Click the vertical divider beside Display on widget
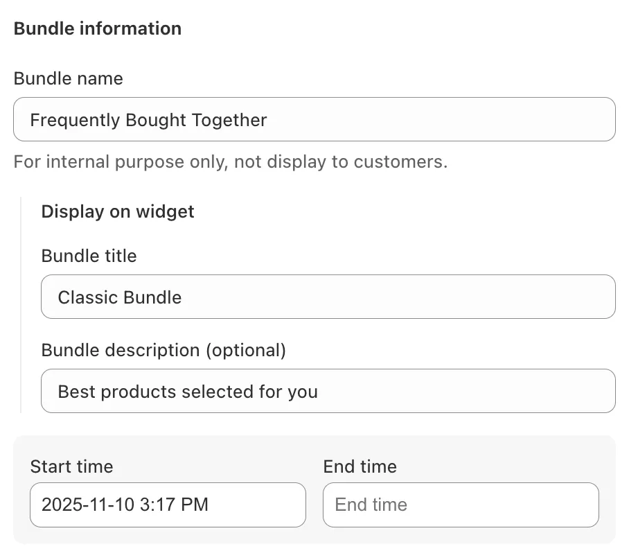629x560 pixels. click(x=21, y=305)
